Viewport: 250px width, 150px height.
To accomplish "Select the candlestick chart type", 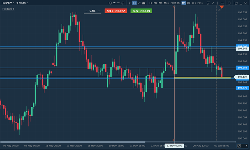I will point(135,3).
